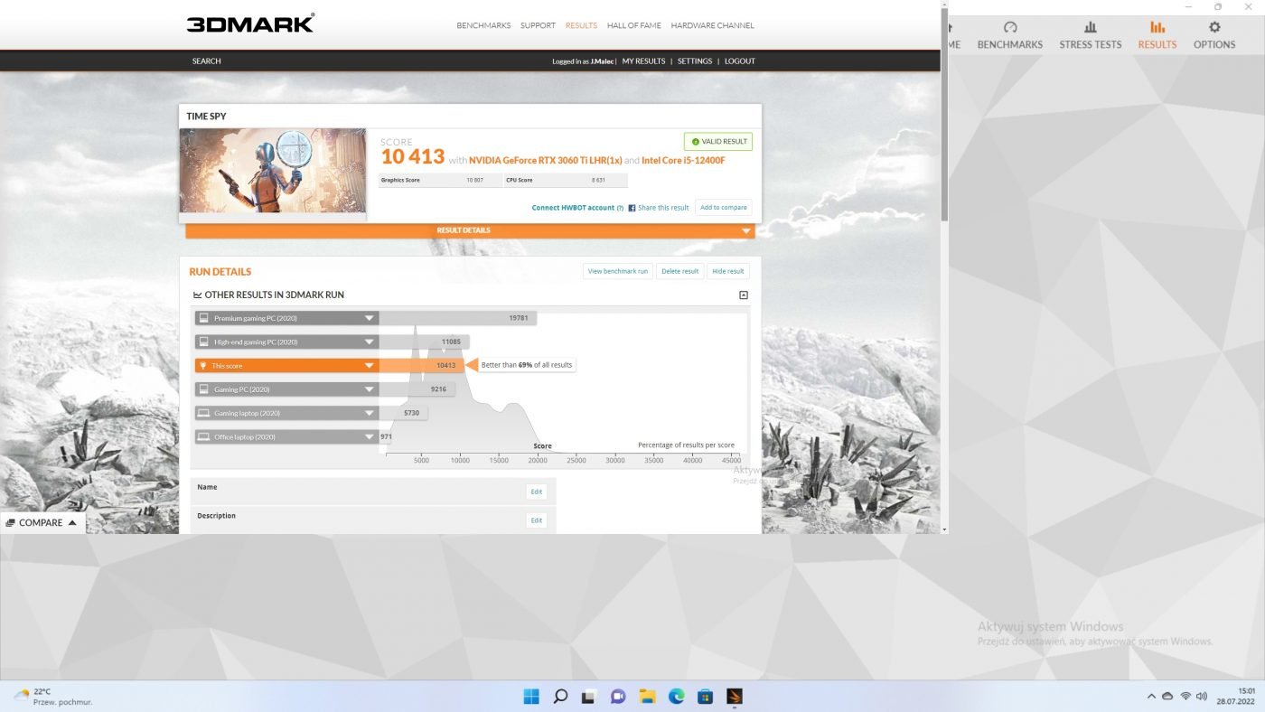Click Edit button next to Description
This screenshot has width=1265, height=712.
[x=537, y=520]
